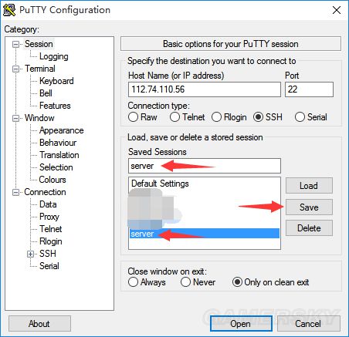Open the Session category
The height and width of the screenshot is (337, 349).
point(39,44)
